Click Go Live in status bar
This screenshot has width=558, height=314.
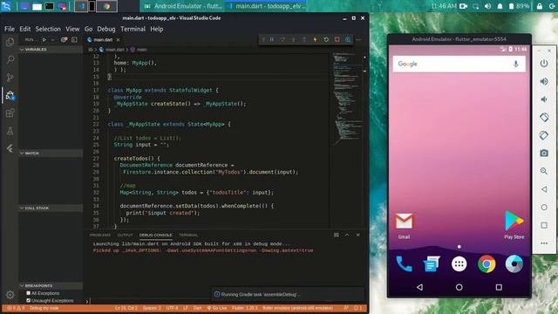click(x=217, y=308)
